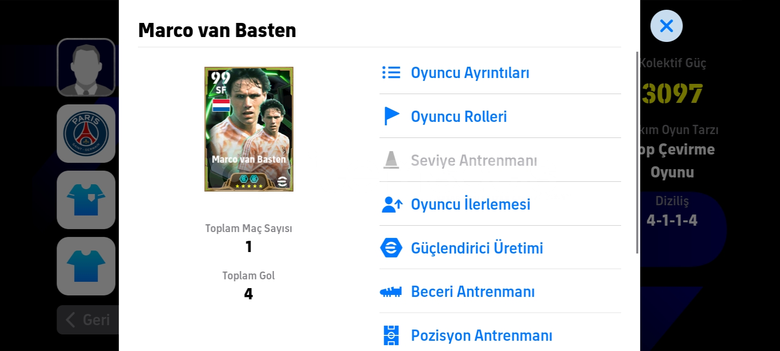
Task: Tap the Oyuncu Rolleri flag icon
Action: [391, 116]
